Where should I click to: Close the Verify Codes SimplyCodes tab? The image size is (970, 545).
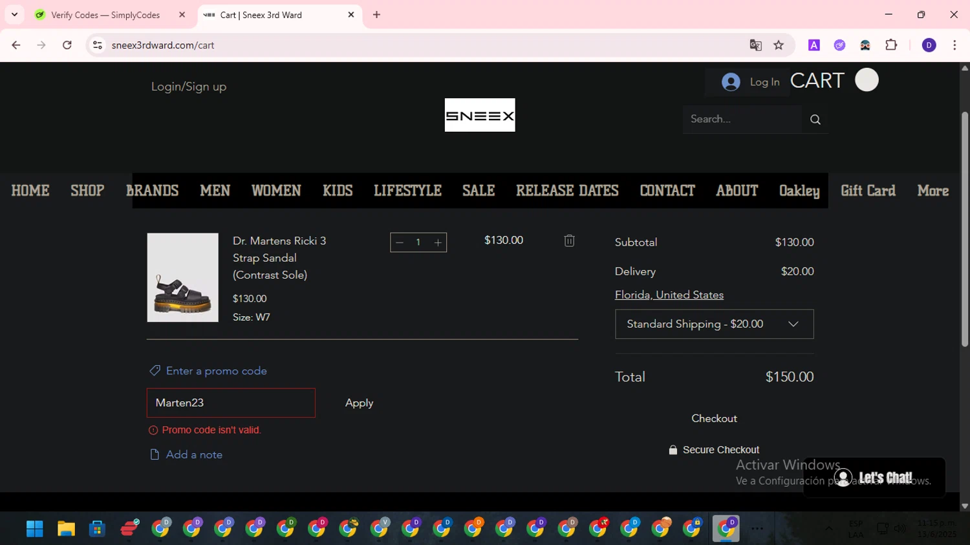click(182, 15)
